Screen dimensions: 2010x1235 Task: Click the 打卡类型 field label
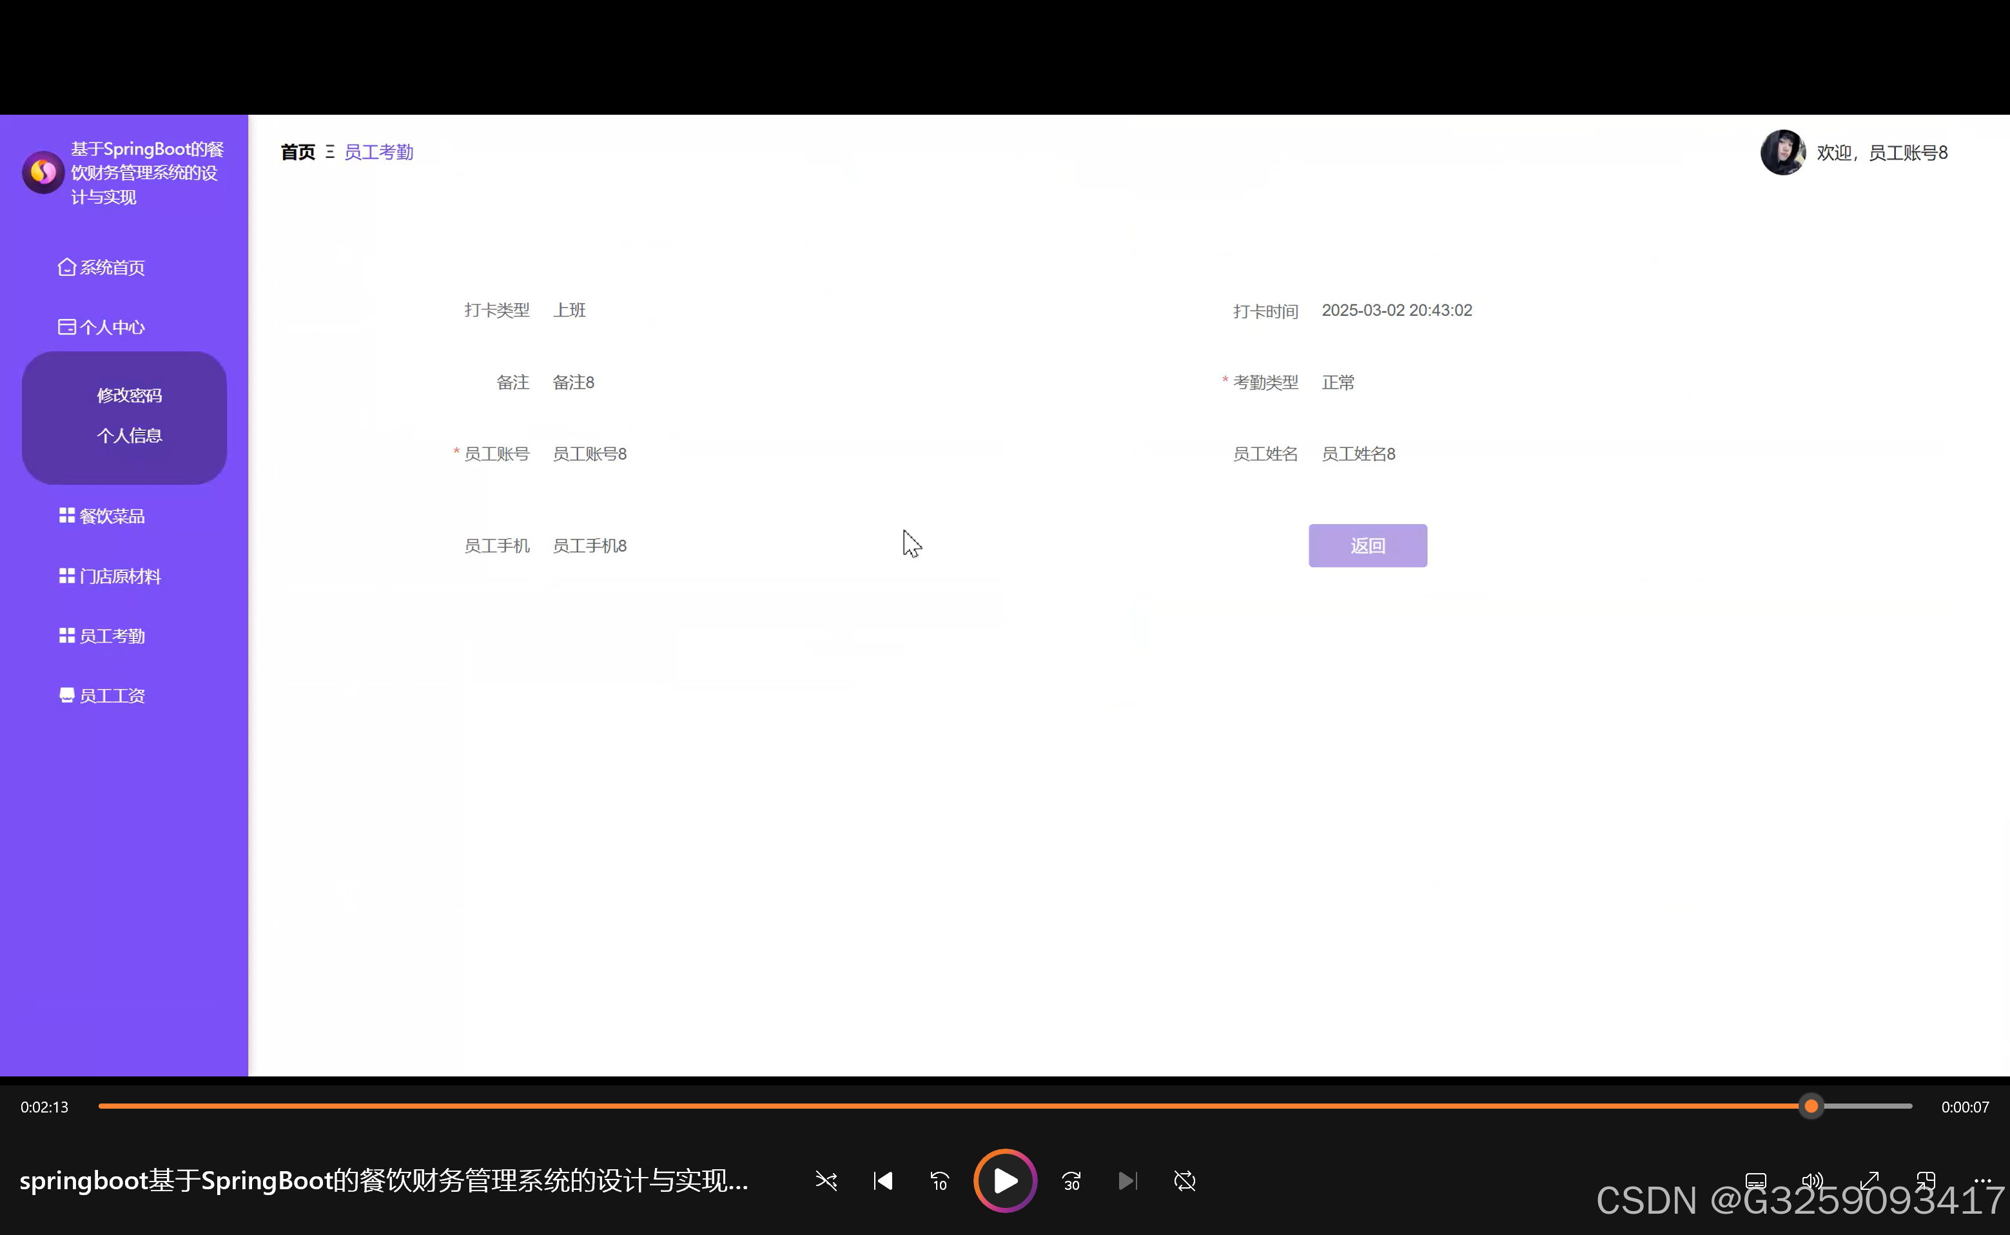click(x=496, y=311)
